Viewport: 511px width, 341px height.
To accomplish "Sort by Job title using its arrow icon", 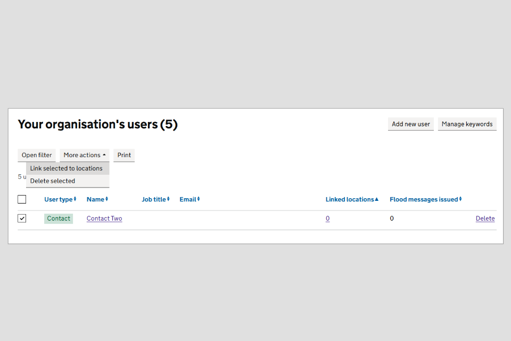I will point(168,199).
